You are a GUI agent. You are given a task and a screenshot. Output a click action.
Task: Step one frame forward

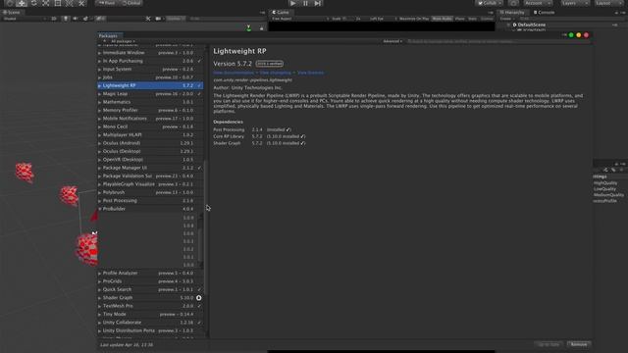point(318,3)
